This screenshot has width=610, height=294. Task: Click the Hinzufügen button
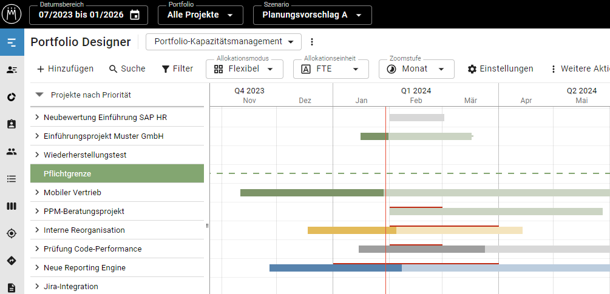pyautogui.click(x=65, y=69)
